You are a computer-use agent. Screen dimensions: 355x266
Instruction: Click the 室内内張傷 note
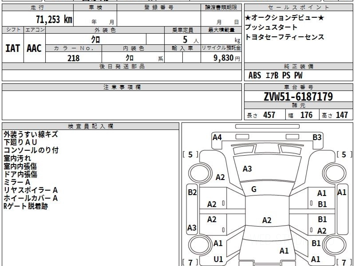pyautogui.click(x=20, y=166)
